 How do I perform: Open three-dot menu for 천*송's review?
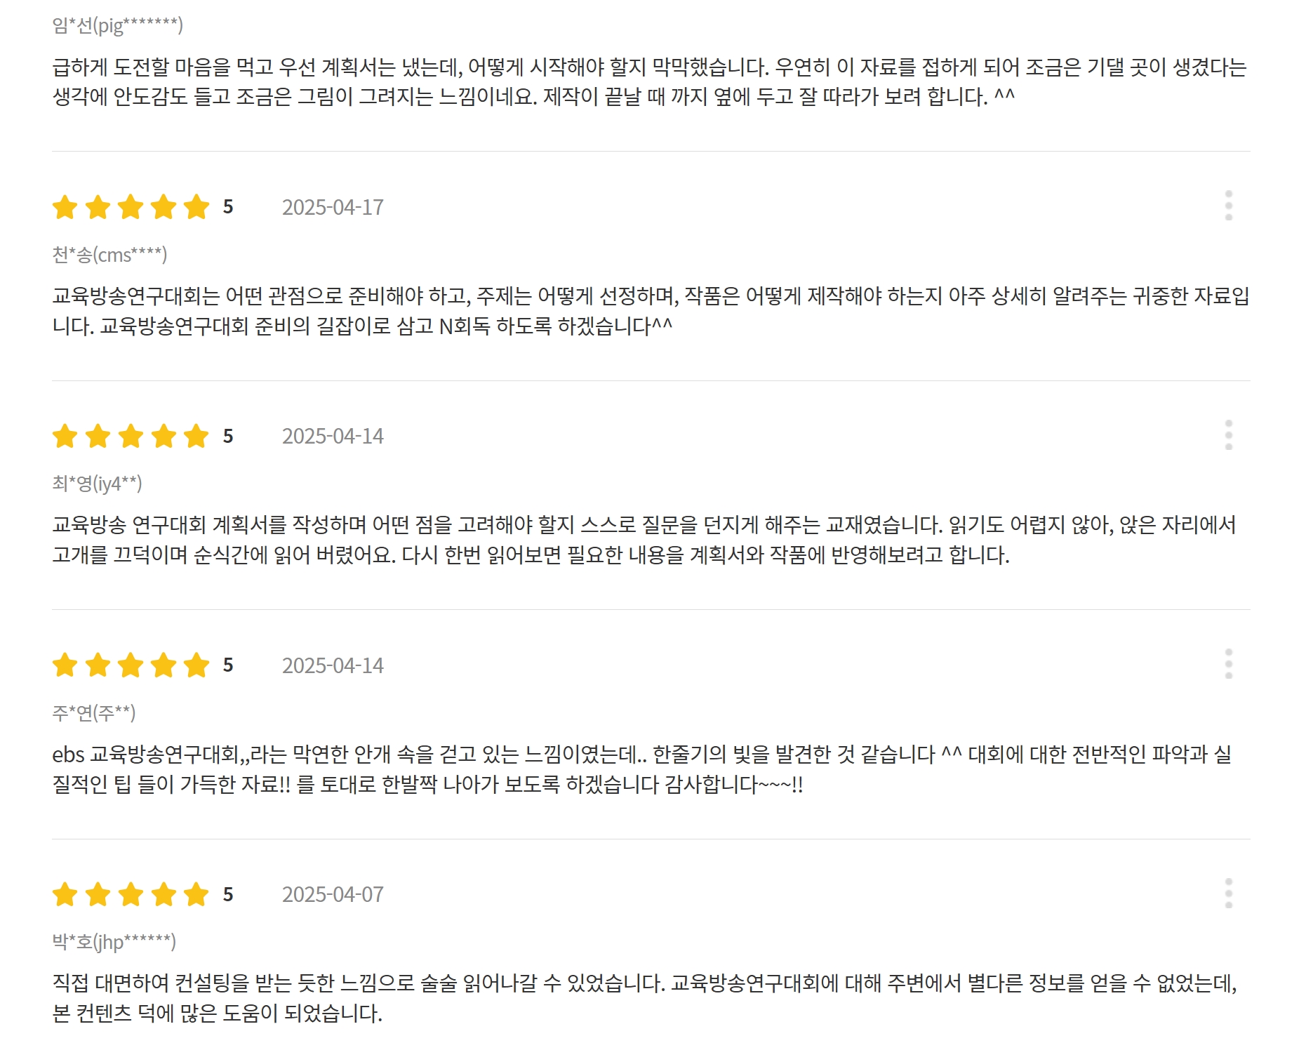click(x=1228, y=206)
